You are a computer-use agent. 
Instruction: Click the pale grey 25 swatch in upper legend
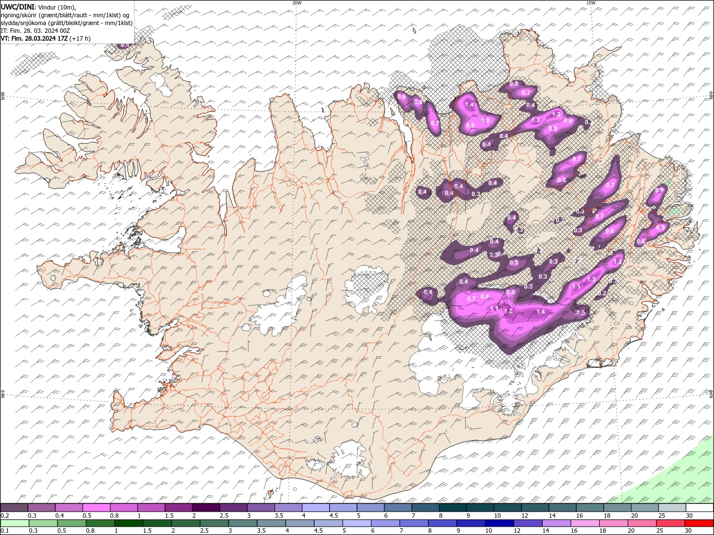pos(672,507)
